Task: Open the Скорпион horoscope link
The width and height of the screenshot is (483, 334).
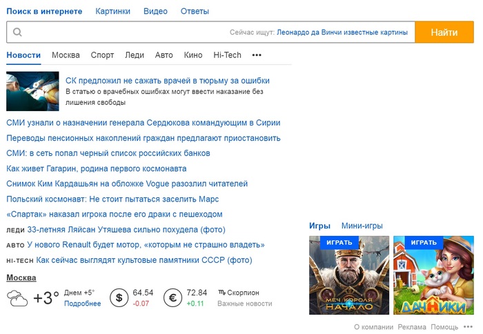Action: coord(239,293)
